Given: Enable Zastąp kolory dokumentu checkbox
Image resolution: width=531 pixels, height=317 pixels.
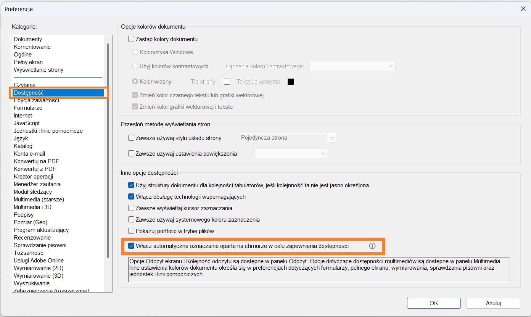Looking at the screenshot, I should (x=132, y=39).
